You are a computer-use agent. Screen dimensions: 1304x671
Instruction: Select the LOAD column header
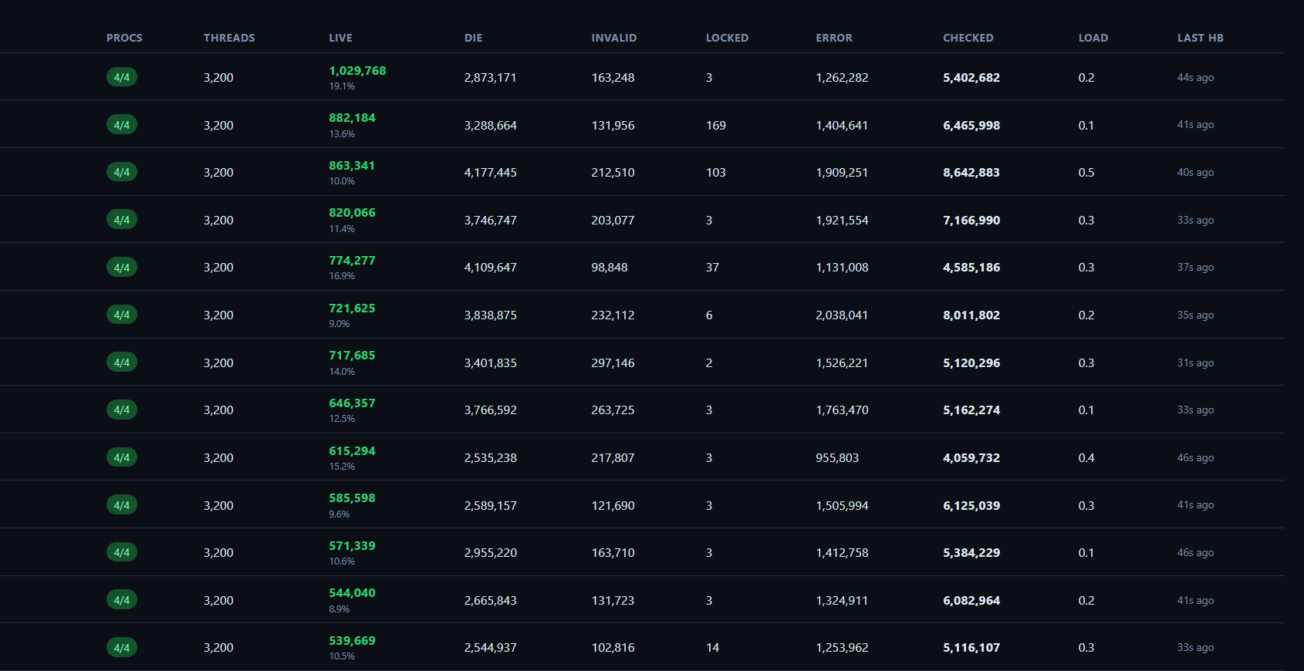(x=1093, y=38)
